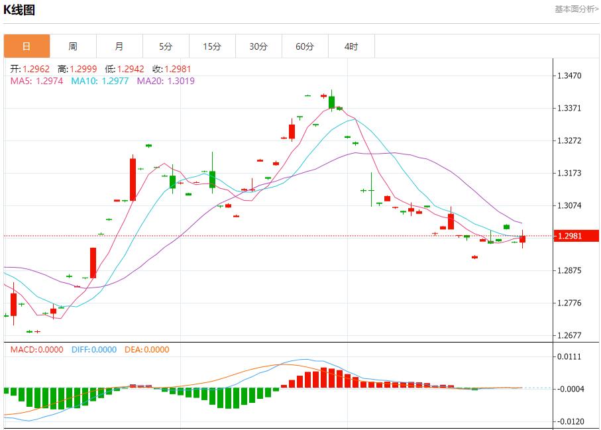Image resolution: width=601 pixels, height=430 pixels.
Task: Open the 基本面分析 link
Action: click(x=576, y=9)
